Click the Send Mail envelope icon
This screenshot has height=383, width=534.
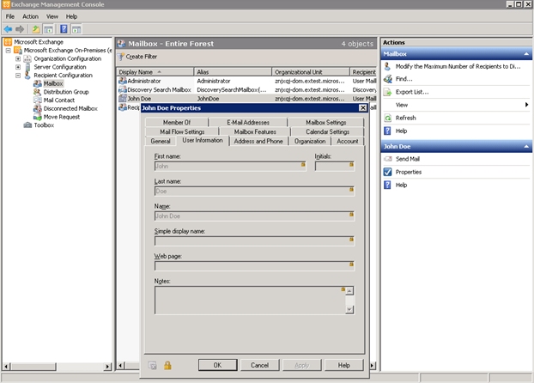point(388,159)
